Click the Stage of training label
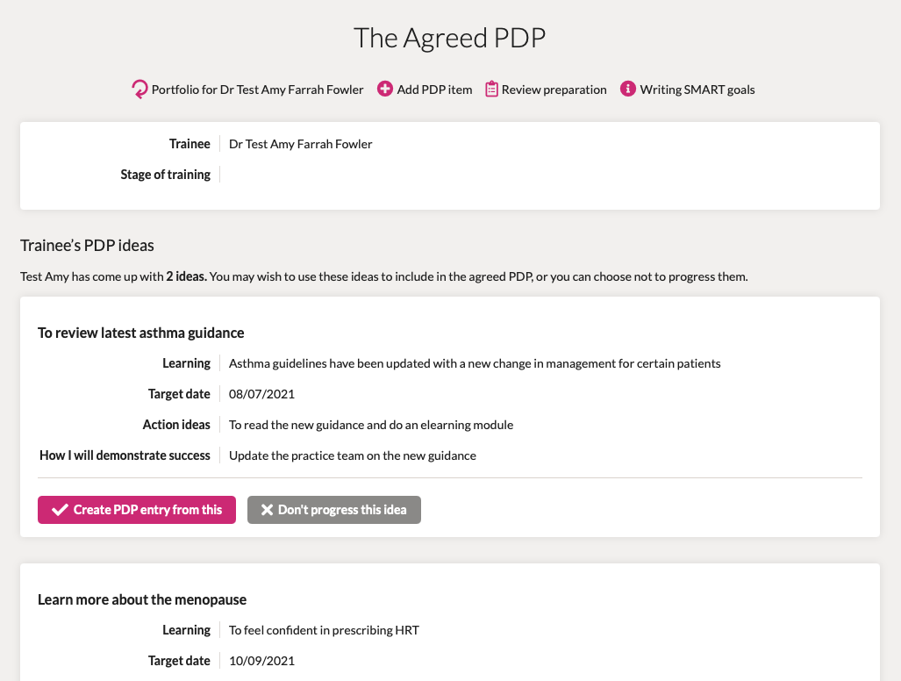The image size is (901, 681). pyautogui.click(x=166, y=175)
